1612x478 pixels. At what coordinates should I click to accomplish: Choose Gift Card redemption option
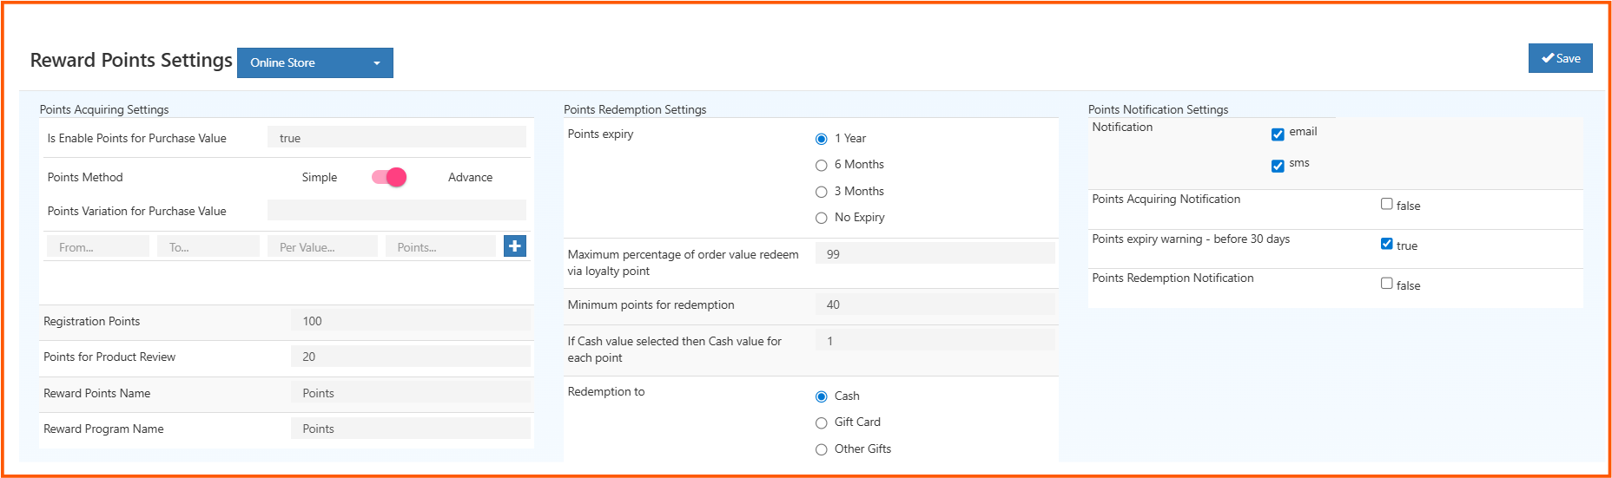[822, 422]
